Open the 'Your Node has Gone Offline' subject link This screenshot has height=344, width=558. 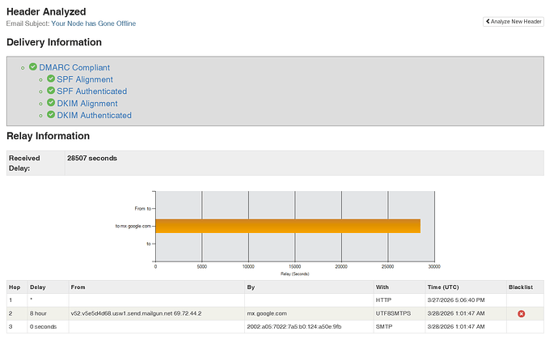click(x=94, y=23)
